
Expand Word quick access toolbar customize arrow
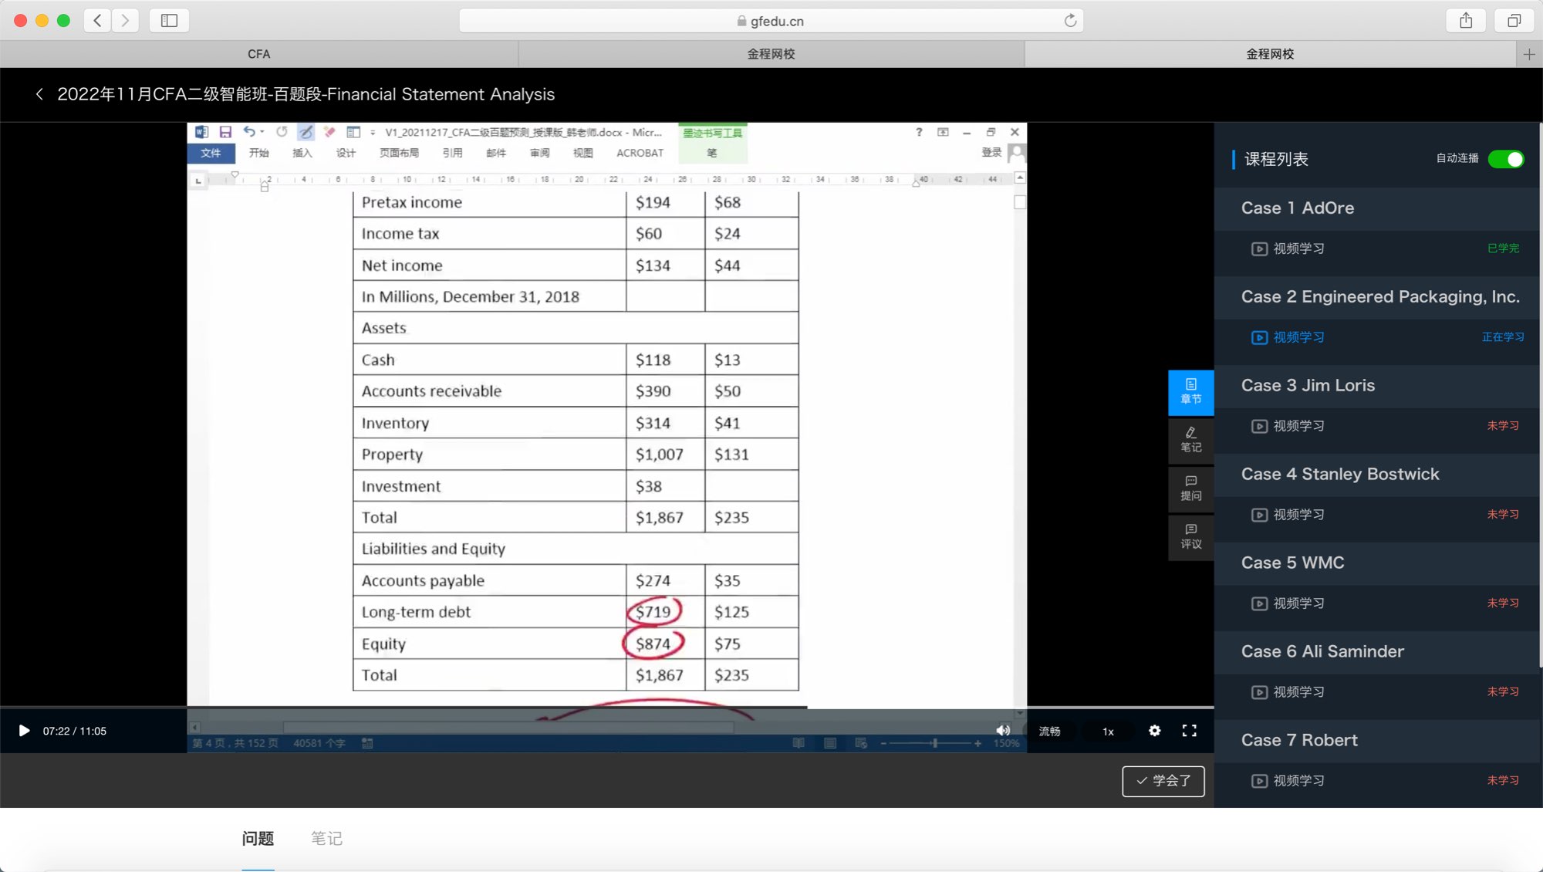click(x=373, y=133)
